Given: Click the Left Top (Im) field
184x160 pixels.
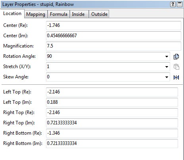Looking at the screenshot, I should [x=112, y=102].
